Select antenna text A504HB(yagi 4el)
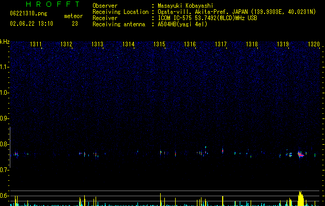Screen dimensions: 325x206 [182, 24]
